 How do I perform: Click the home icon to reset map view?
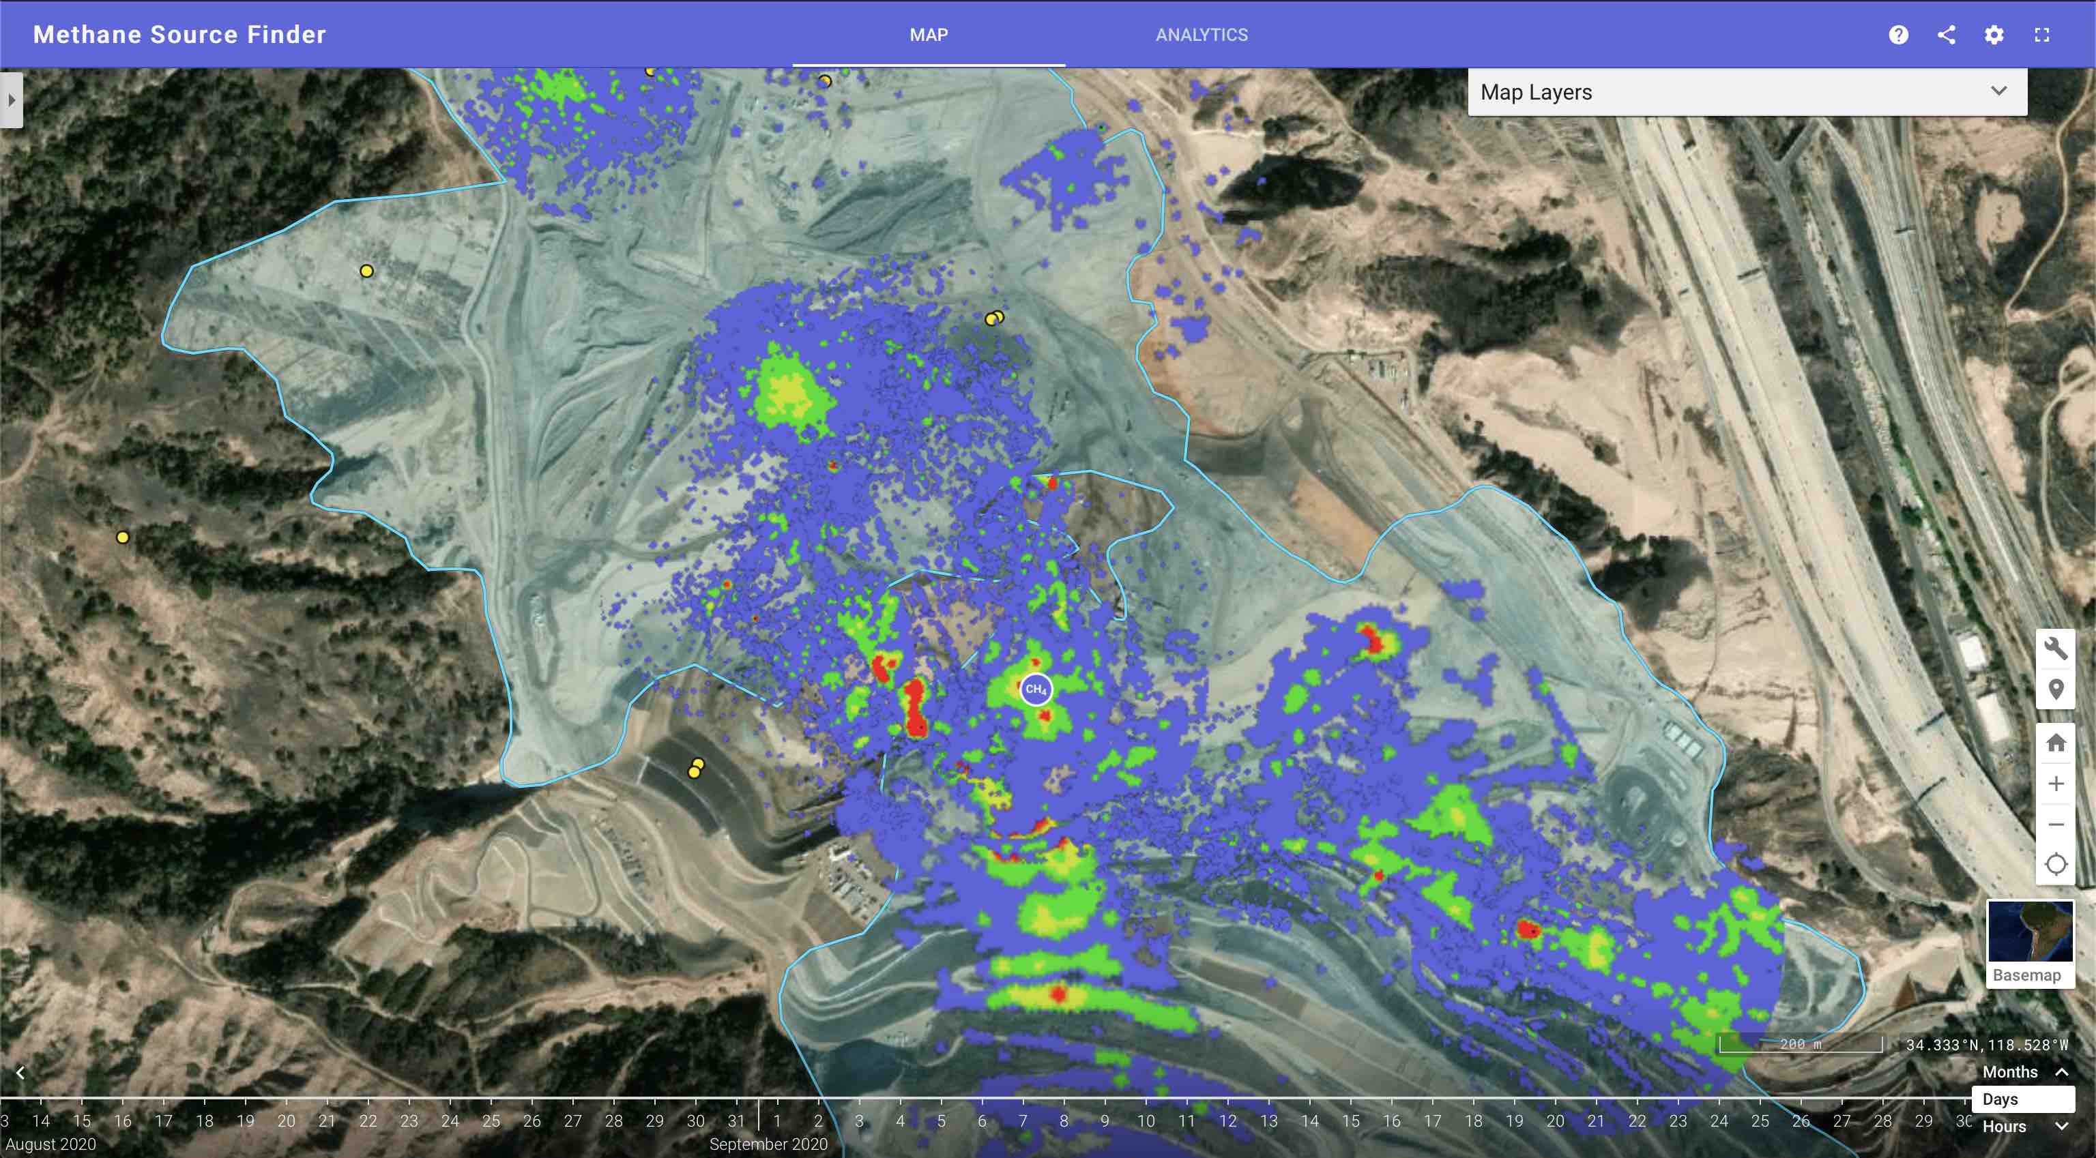click(x=2058, y=743)
